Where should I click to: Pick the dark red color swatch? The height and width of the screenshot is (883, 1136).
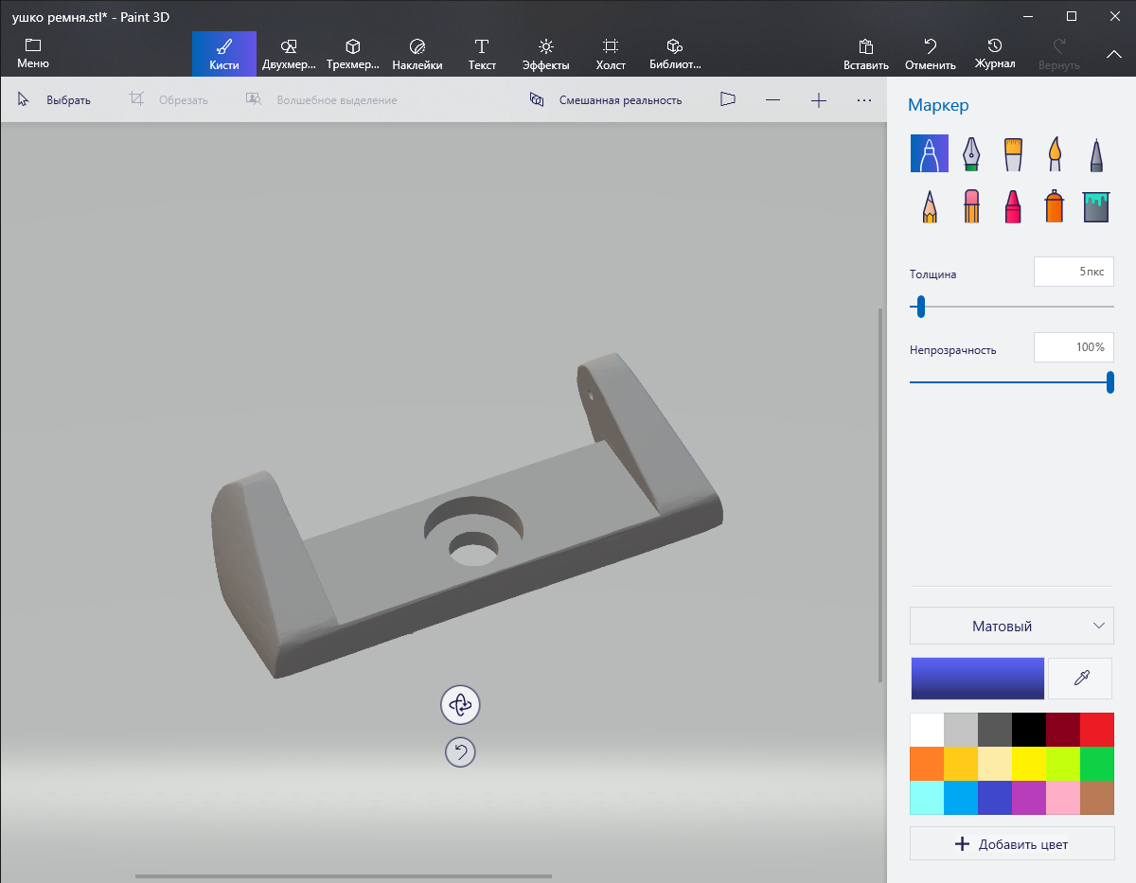1063,730
